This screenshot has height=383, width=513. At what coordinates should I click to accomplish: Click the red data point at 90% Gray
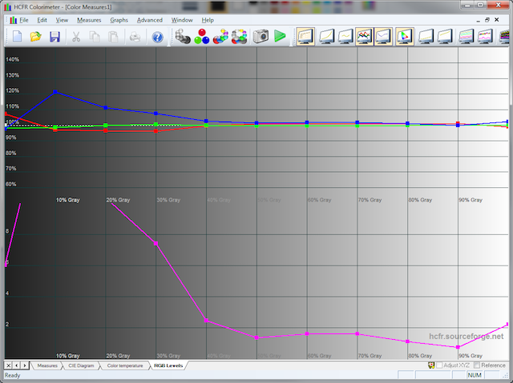(x=458, y=124)
